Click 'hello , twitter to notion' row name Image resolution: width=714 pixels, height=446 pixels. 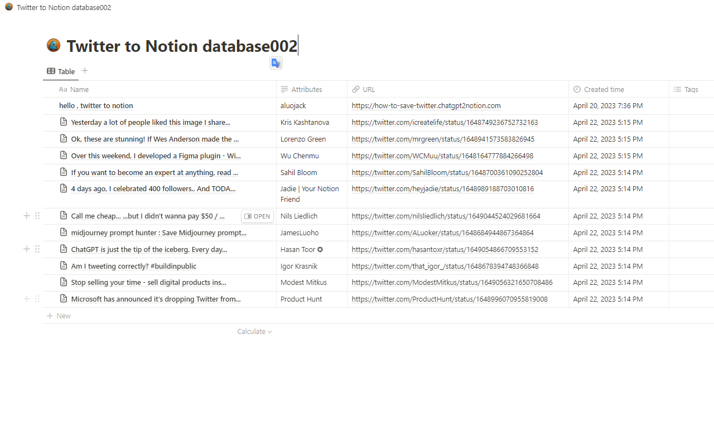96,105
